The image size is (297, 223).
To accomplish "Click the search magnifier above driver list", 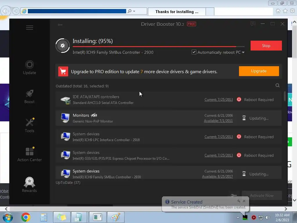I will (278, 85).
